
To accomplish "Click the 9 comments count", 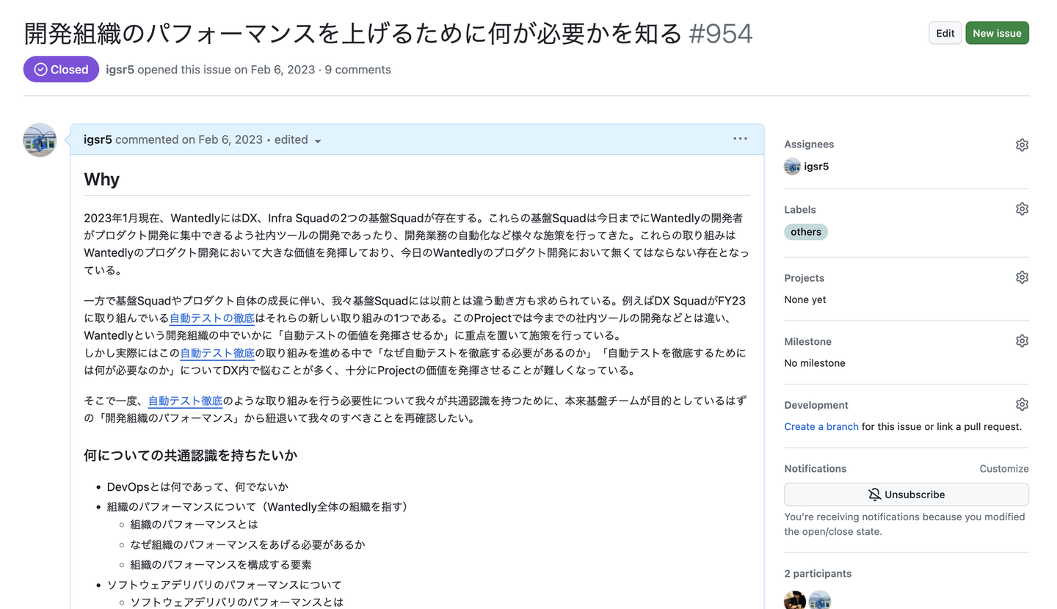I will coord(358,70).
